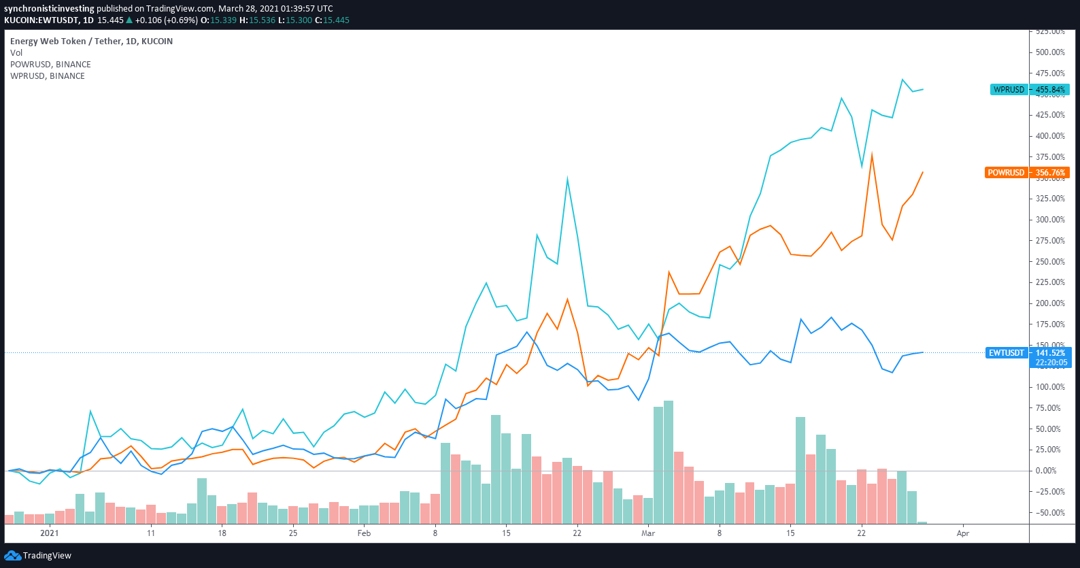Click the 2021 label on the time axis
Image resolution: width=1080 pixels, height=568 pixels.
pos(49,533)
